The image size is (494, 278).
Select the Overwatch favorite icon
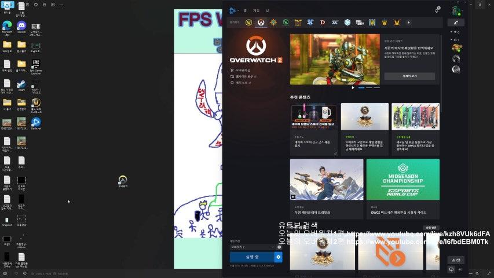click(x=261, y=23)
